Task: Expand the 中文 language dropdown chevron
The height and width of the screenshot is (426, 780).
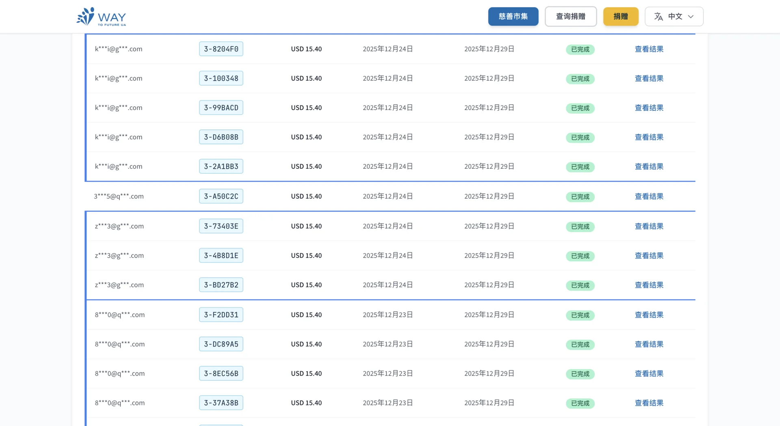Action: click(x=691, y=17)
